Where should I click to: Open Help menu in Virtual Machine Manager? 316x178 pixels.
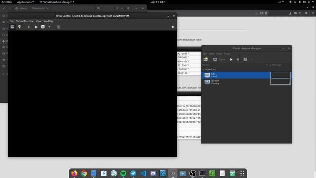click(x=227, y=54)
